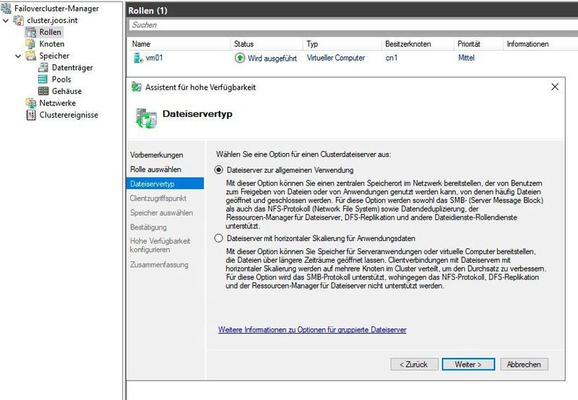The width and height of the screenshot is (578, 400).
Task: Open link Weitere Informationen zu gruppierten Dateiservern
Action: click(x=312, y=330)
